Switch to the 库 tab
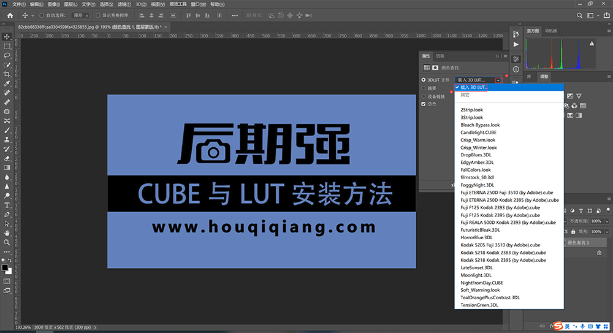The image size is (613, 333). [529, 77]
